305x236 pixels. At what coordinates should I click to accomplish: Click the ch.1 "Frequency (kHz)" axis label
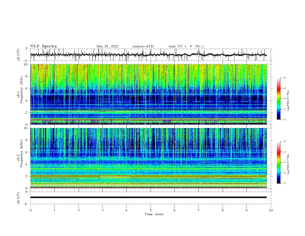[x=22, y=89]
